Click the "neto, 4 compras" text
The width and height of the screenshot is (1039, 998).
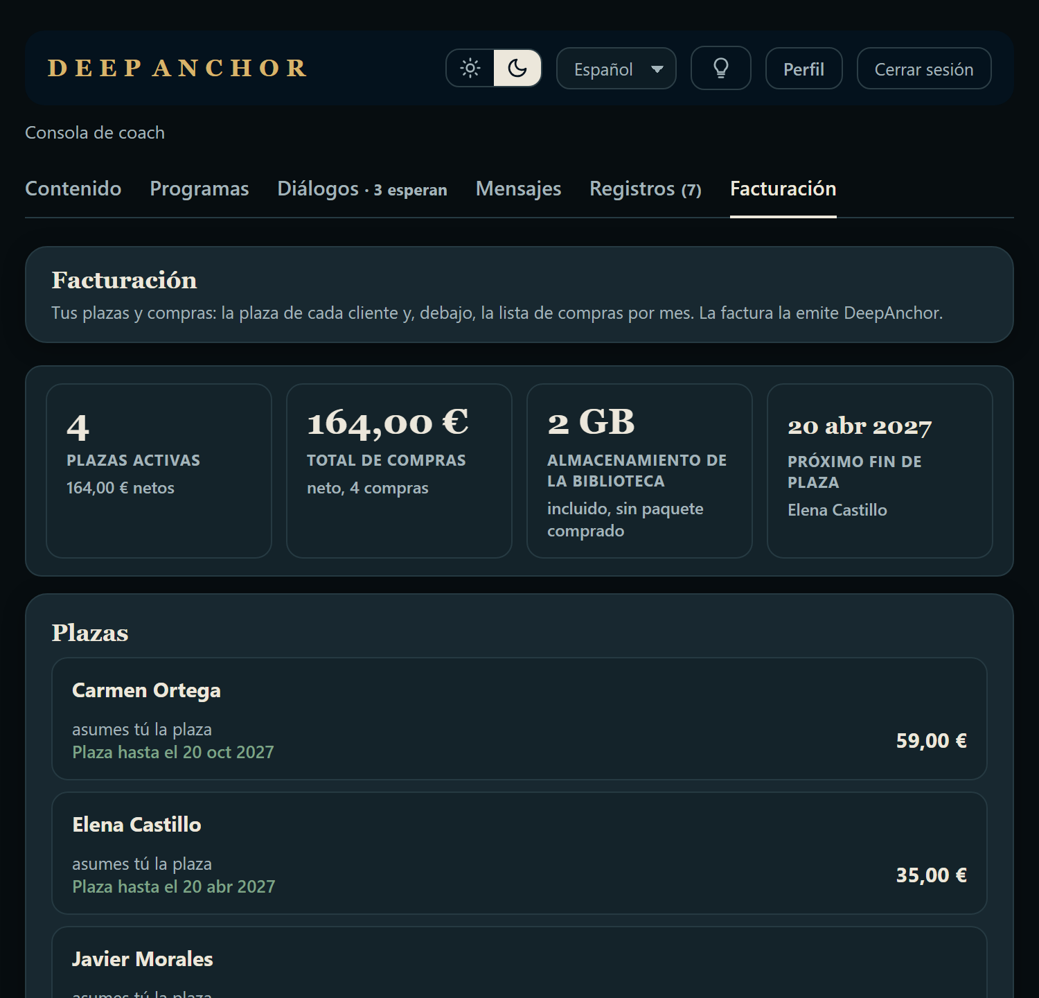368,488
